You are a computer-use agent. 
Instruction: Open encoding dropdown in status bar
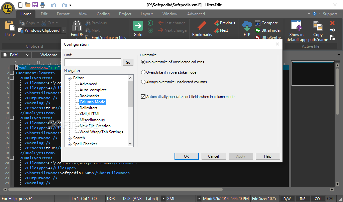[x=163, y=199]
